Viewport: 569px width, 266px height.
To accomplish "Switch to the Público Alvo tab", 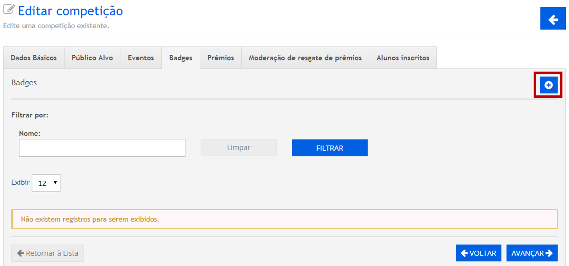I will click(x=92, y=58).
